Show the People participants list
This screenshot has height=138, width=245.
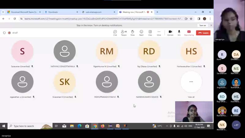(x=124, y=33)
